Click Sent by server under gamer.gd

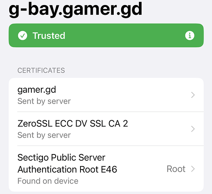(44, 101)
